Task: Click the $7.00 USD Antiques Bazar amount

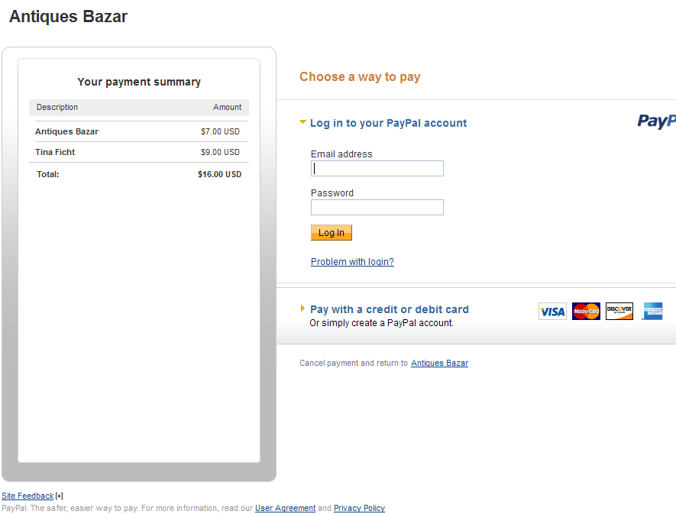Action: pos(220,131)
